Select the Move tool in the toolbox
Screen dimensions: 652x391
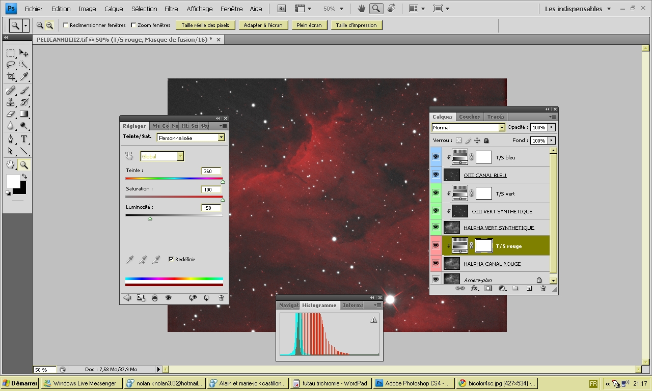(x=24, y=53)
